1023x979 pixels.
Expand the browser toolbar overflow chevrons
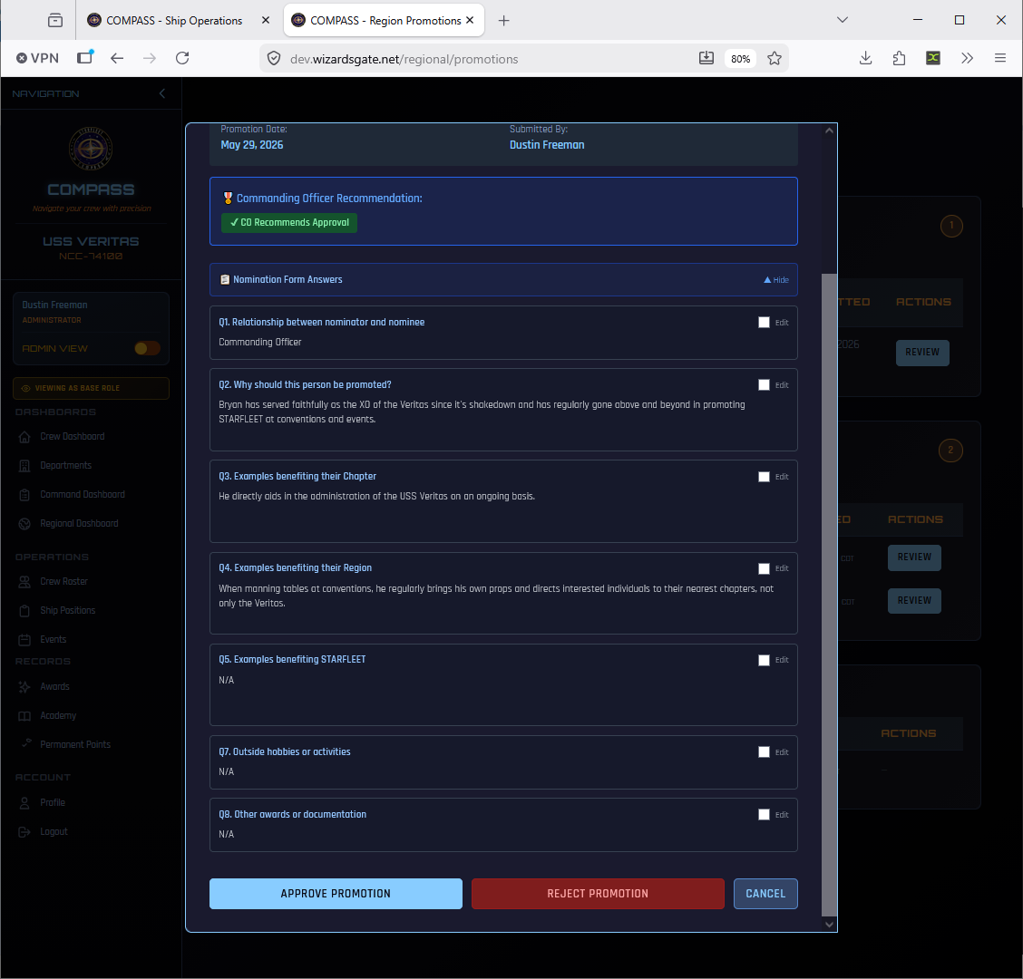(967, 58)
